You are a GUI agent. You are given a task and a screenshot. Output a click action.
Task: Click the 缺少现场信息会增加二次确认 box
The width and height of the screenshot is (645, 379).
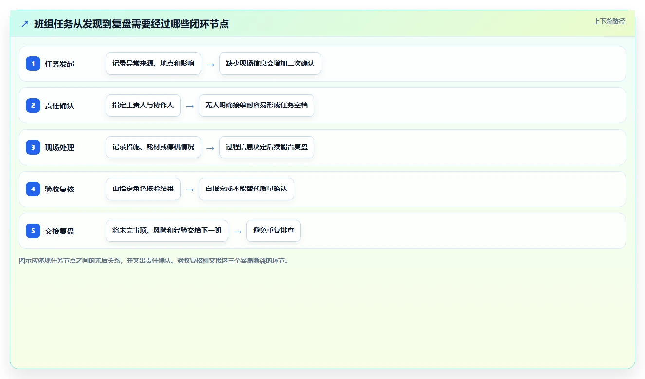[270, 64]
